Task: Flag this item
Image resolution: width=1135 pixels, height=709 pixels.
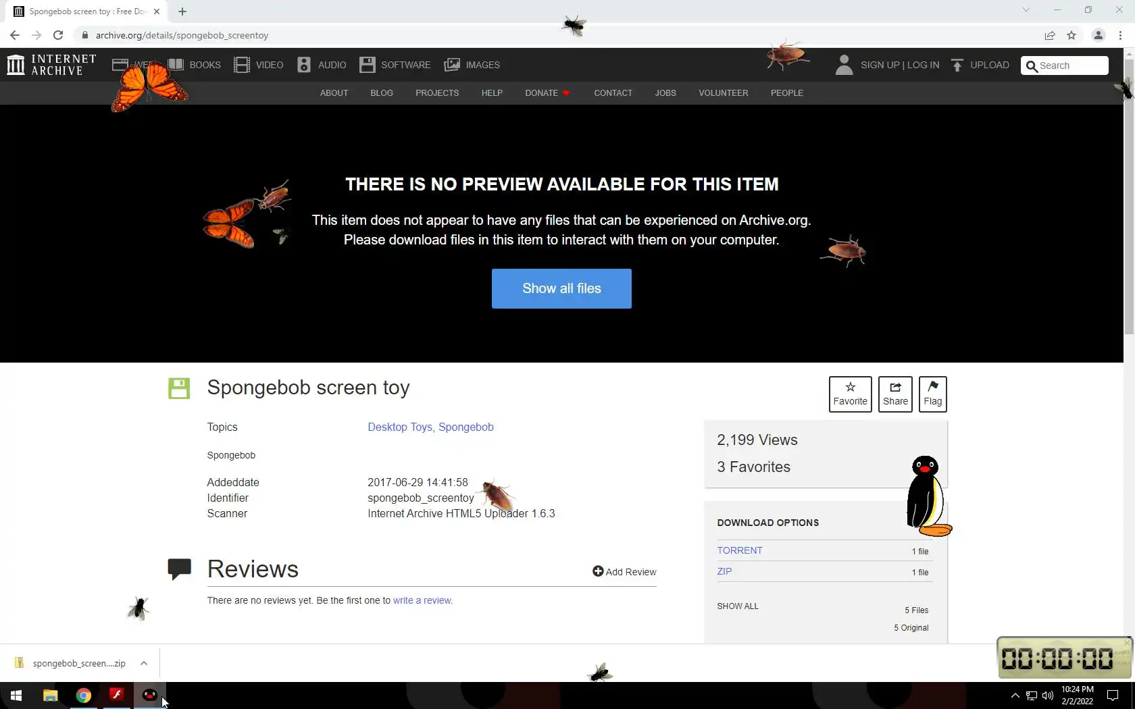Action: (933, 394)
